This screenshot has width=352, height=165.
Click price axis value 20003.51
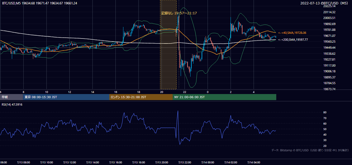point(329,18)
